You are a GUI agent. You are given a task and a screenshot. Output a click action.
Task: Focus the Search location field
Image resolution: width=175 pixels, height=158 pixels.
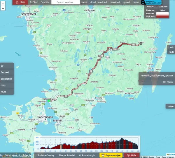(66, 2)
